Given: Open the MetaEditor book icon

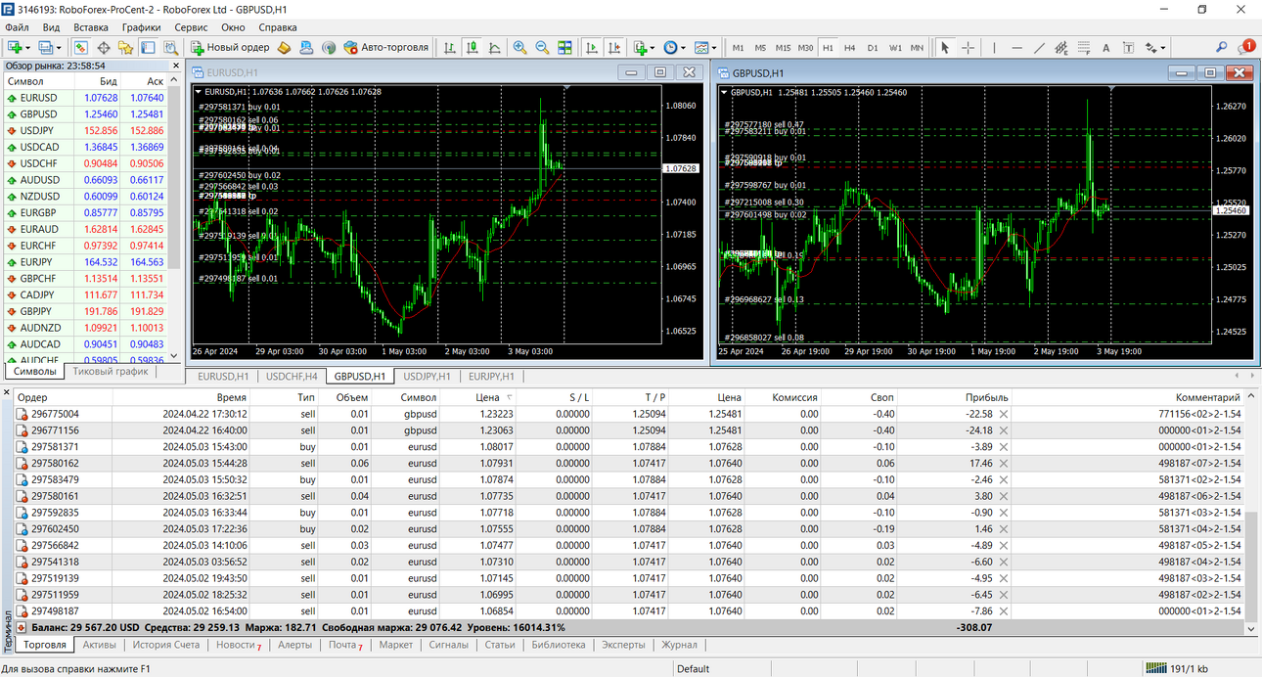Looking at the screenshot, I should click(285, 47).
